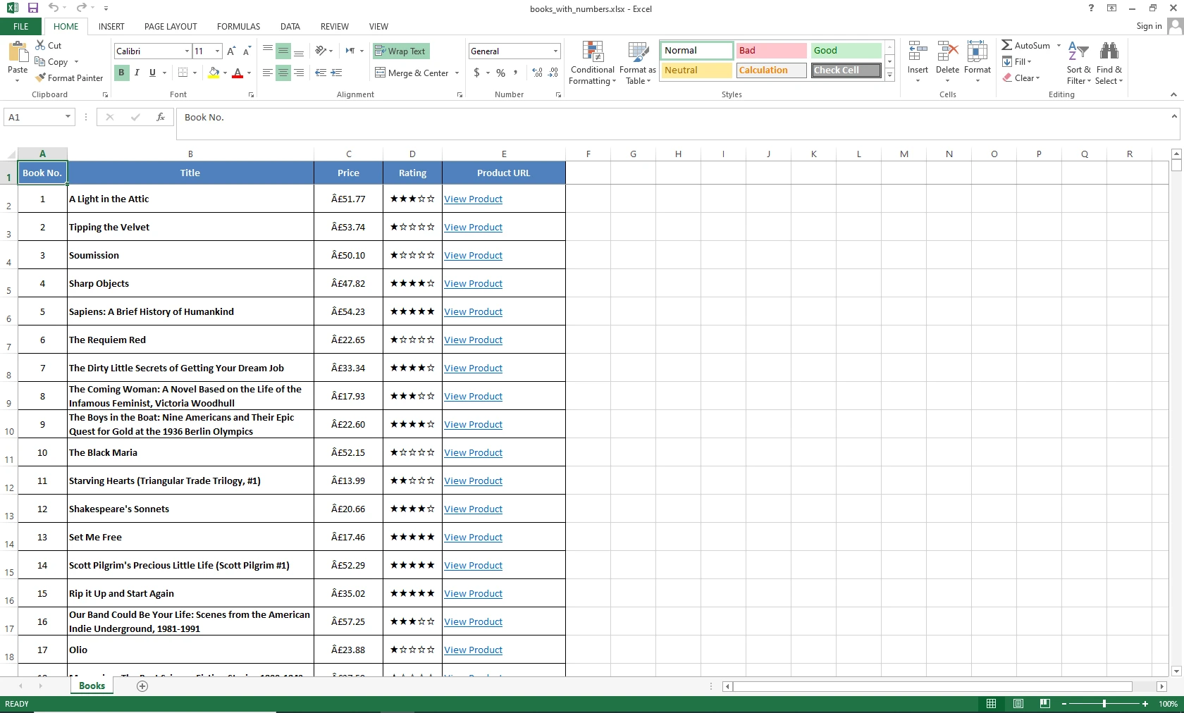Open the Name Box dropdown arrow
The image size is (1184, 713).
point(68,118)
